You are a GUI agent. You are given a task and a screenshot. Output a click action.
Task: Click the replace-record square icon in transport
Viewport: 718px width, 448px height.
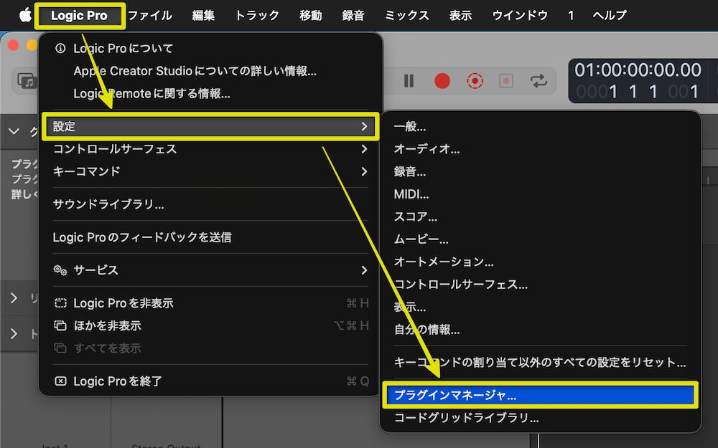[x=505, y=81]
